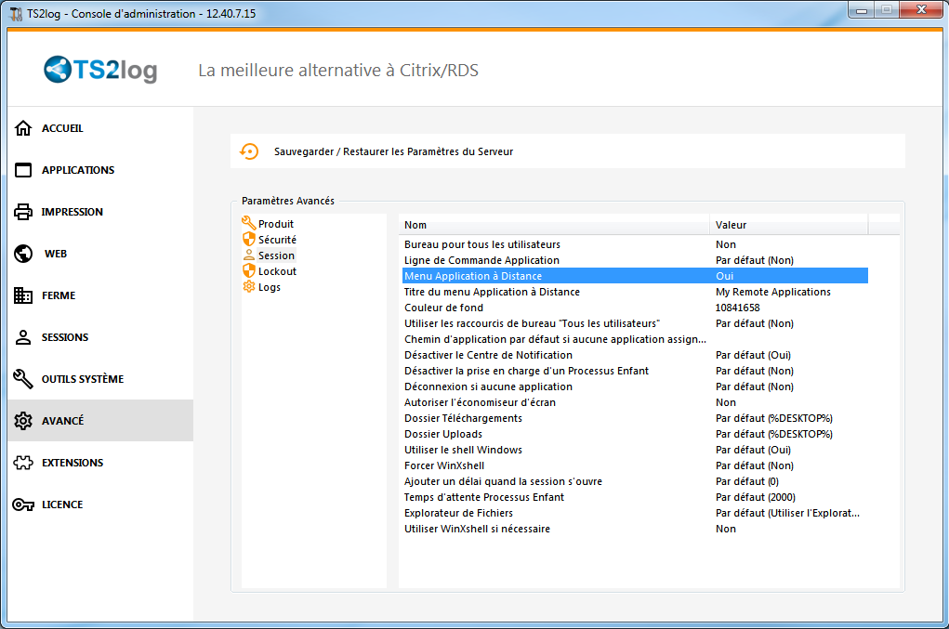Select row Ligne de Commande Application

click(635, 260)
